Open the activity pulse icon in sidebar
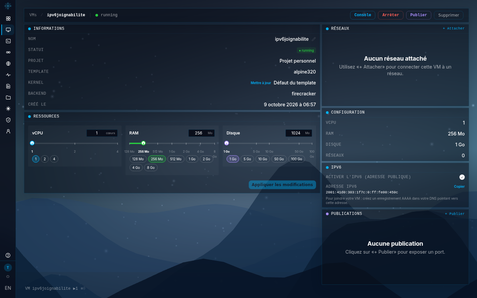This screenshot has width=477, height=298. tap(8, 75)
